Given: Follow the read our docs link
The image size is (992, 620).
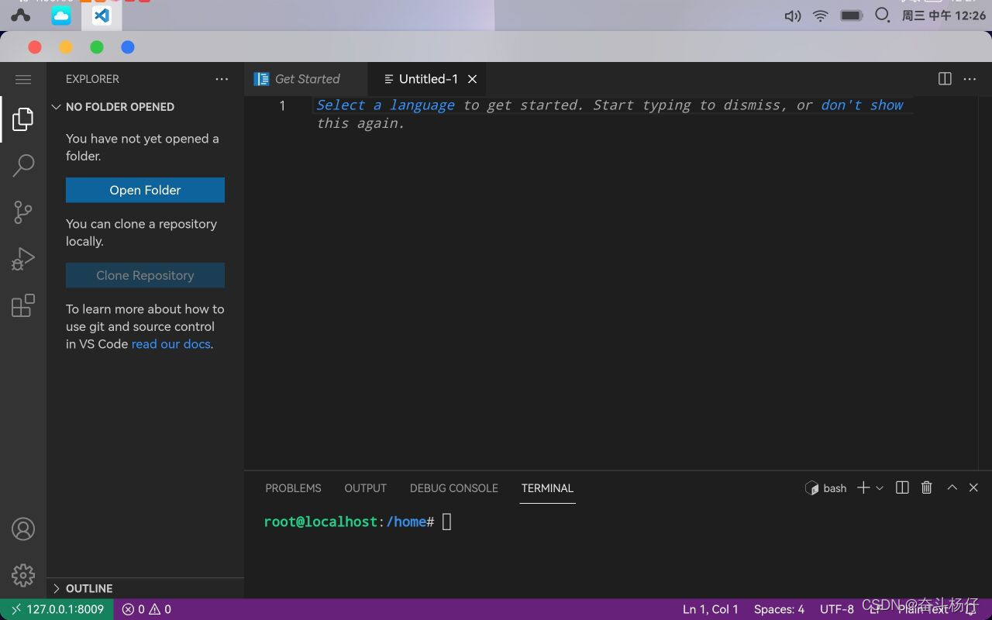Looking at the screenshot, I should (170, 344).
